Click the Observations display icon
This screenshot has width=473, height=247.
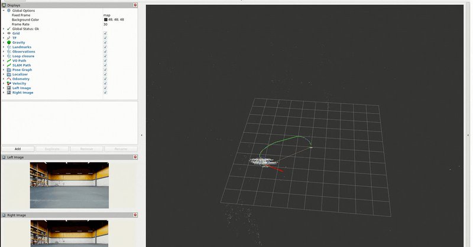[x=9, y=51]
